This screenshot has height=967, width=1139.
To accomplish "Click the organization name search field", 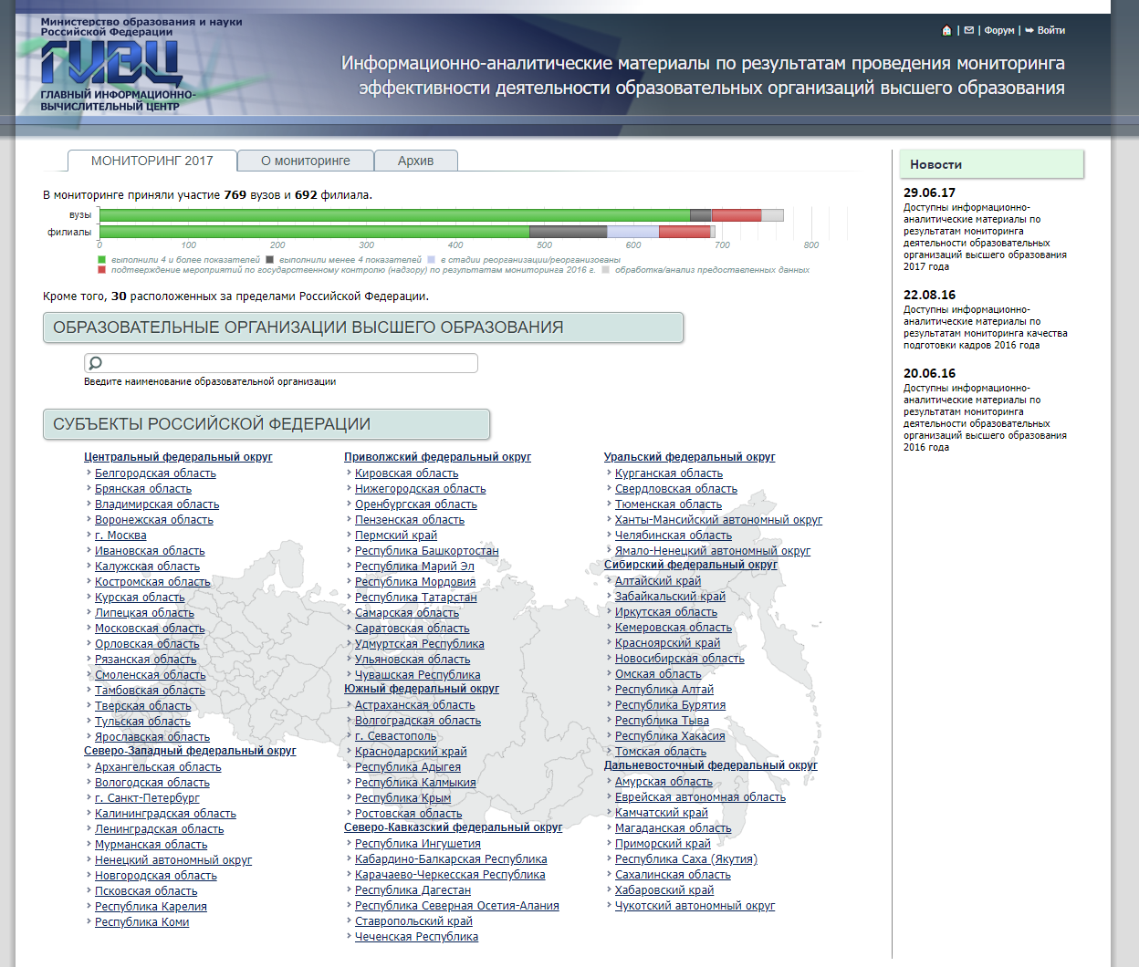I will pos(281,363).
